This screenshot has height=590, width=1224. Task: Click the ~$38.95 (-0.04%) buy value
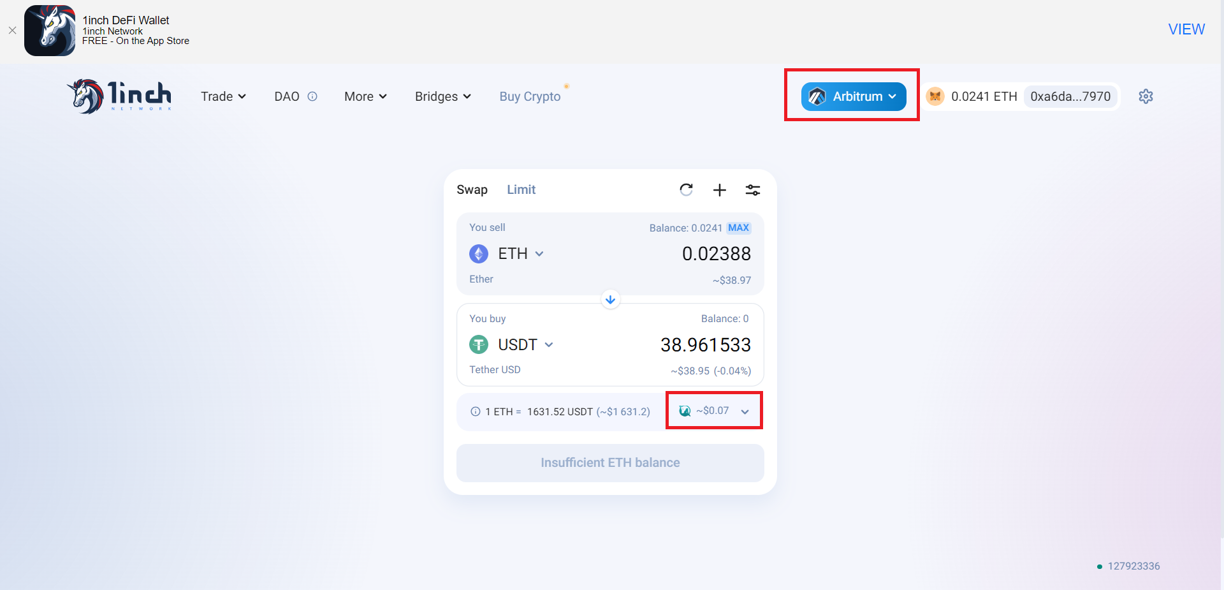pyautogui.click(x=711, y=371)
